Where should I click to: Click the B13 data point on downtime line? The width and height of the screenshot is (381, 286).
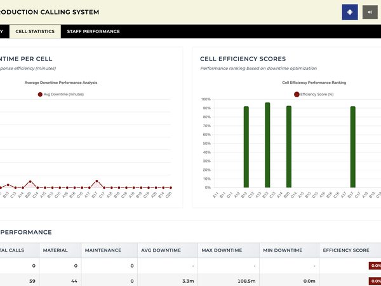pos(8,185)
